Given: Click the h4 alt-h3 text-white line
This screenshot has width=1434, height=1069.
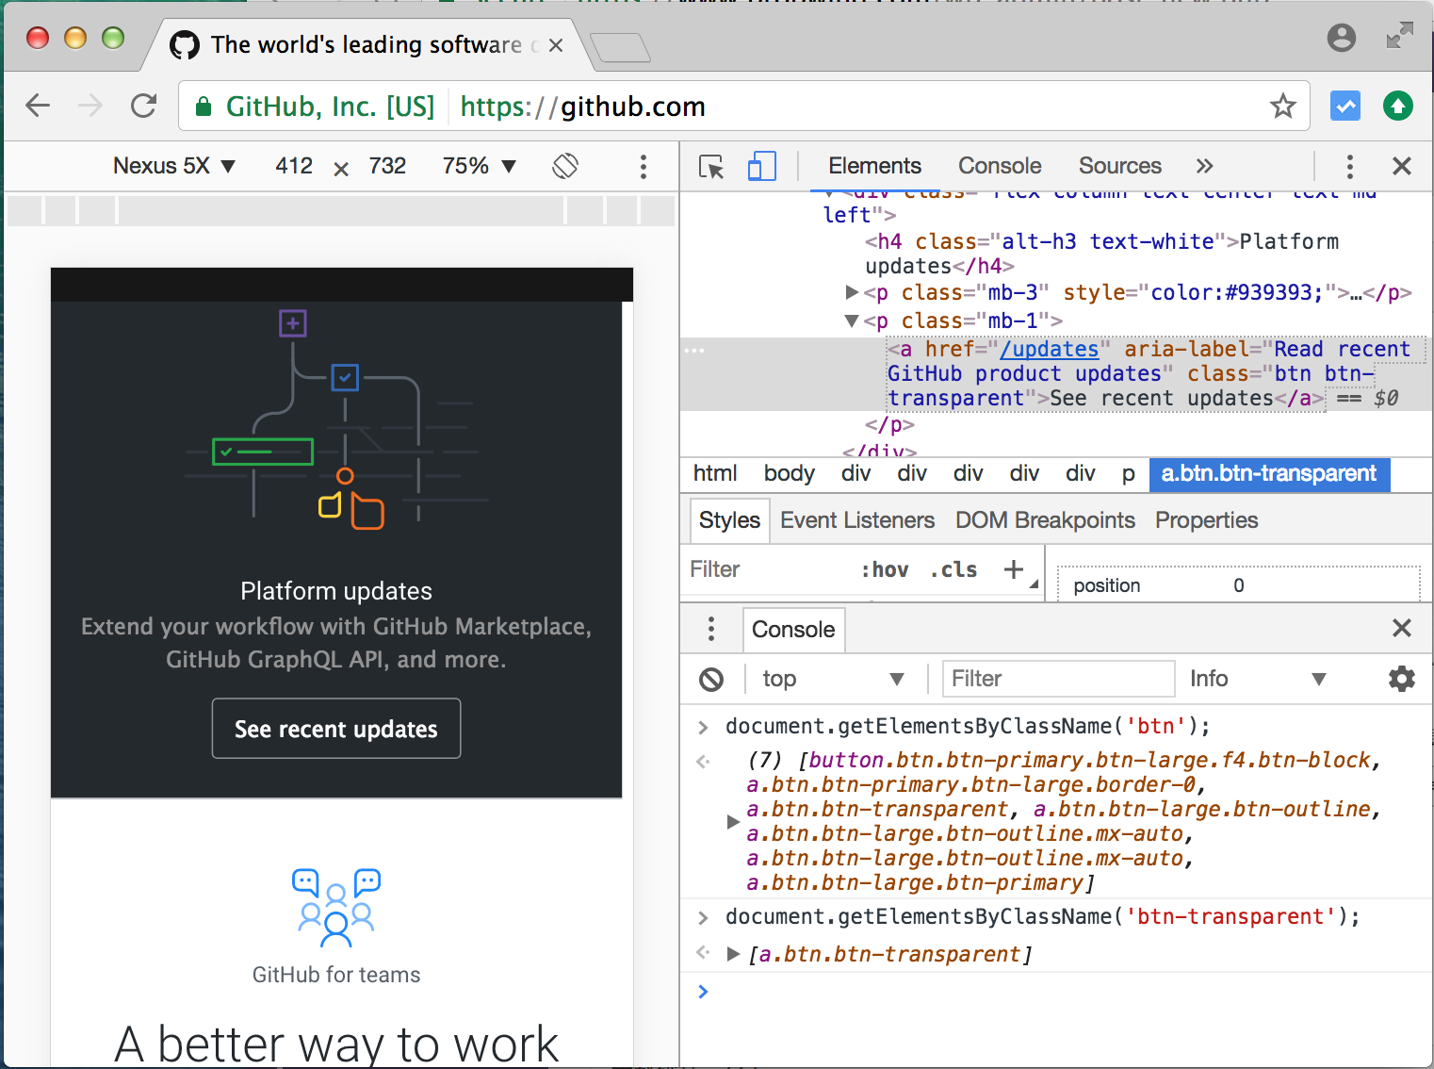Looking at the screenshot, I should 1100,254.
